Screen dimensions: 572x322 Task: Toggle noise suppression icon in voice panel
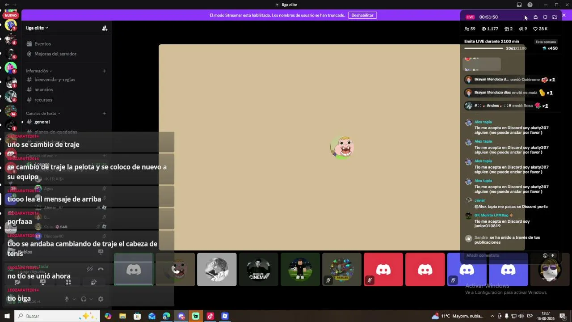pos(90,269)
